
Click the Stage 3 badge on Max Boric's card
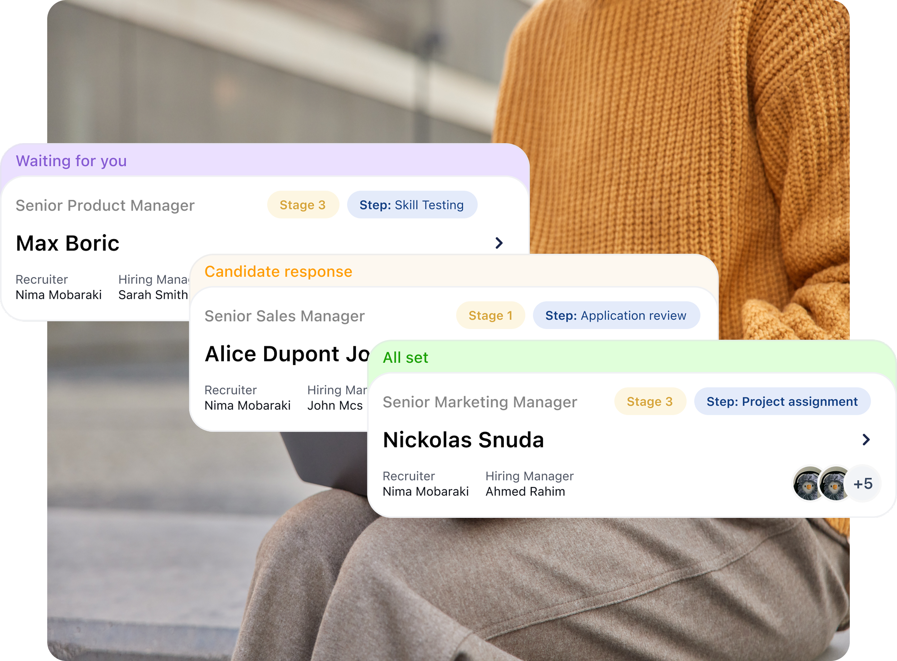pos(303,205)
